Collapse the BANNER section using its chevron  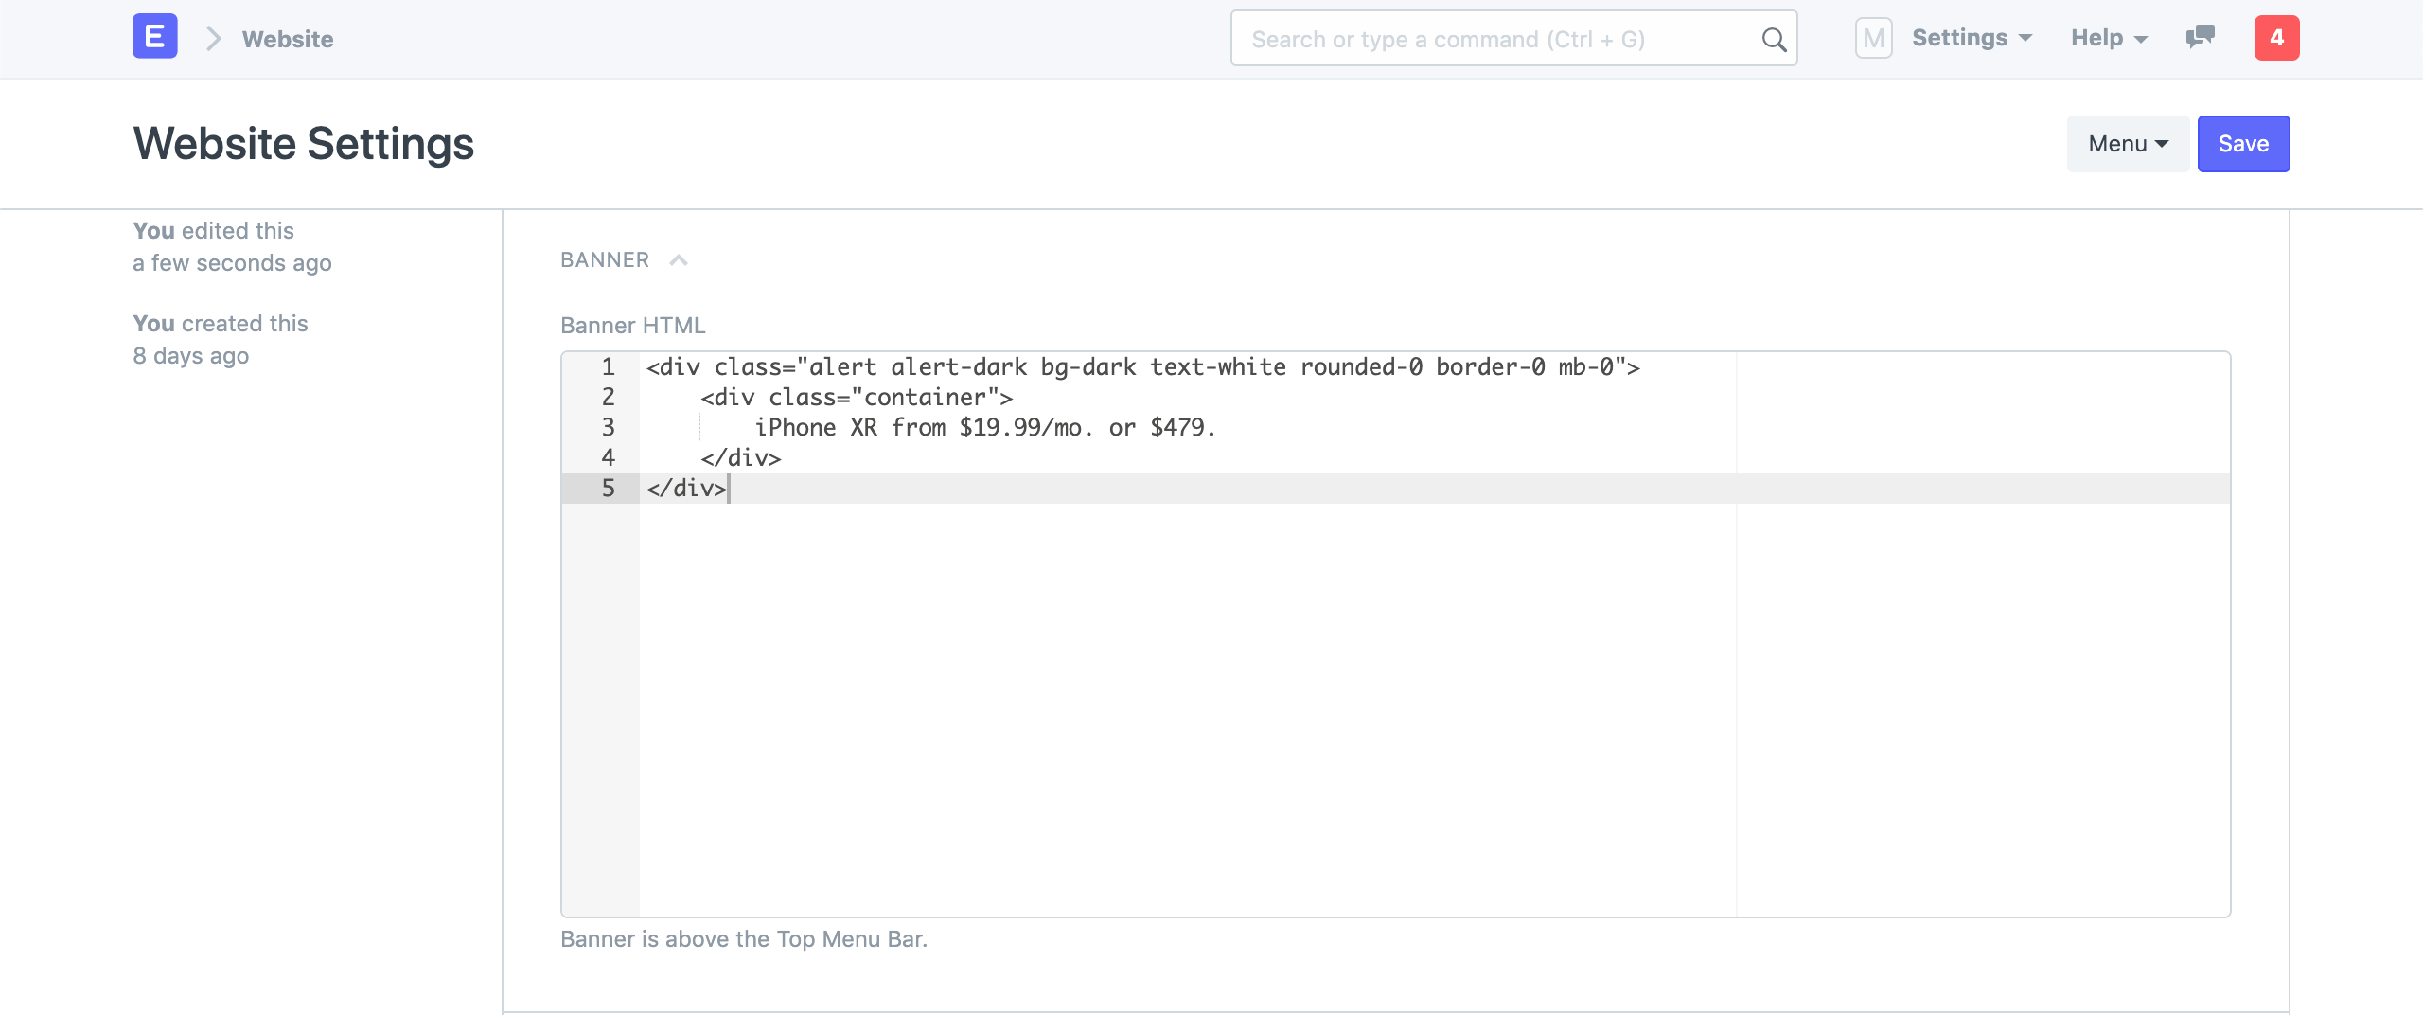click(x=679, y=260)
